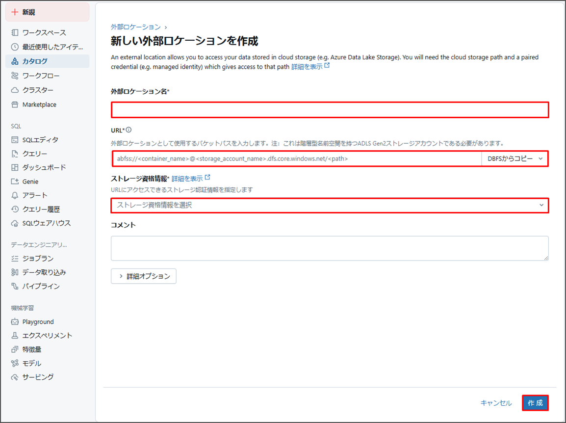This screenshot has width=566, height=423.
Task: Select 特徴量 in the sidebar
Action: (47, 349)
